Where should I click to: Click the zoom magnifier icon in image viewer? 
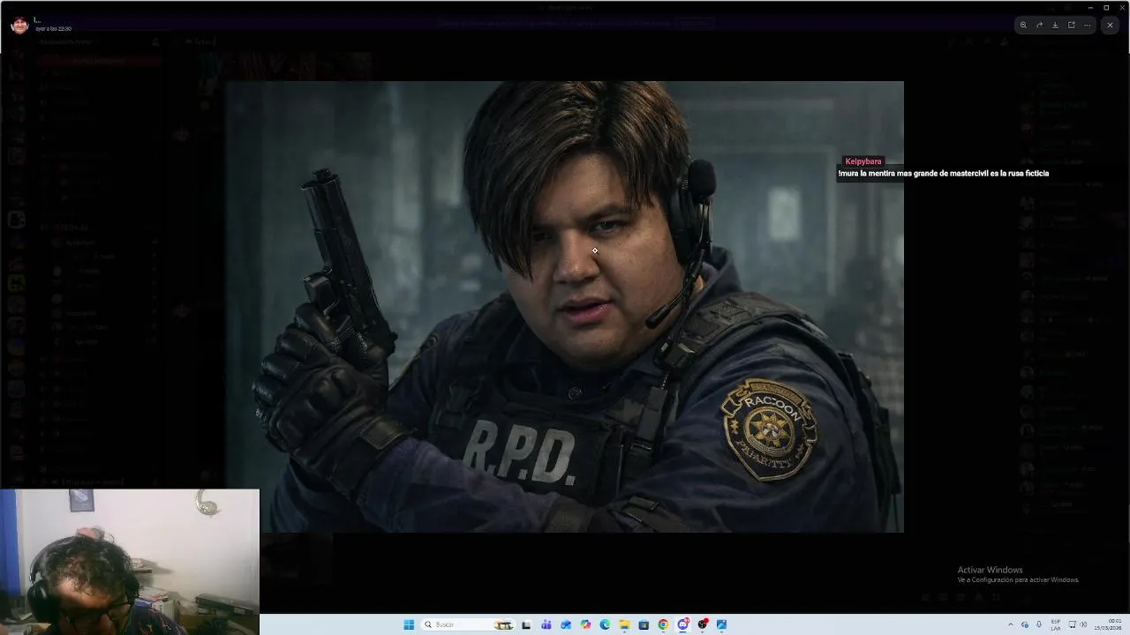1023,25
